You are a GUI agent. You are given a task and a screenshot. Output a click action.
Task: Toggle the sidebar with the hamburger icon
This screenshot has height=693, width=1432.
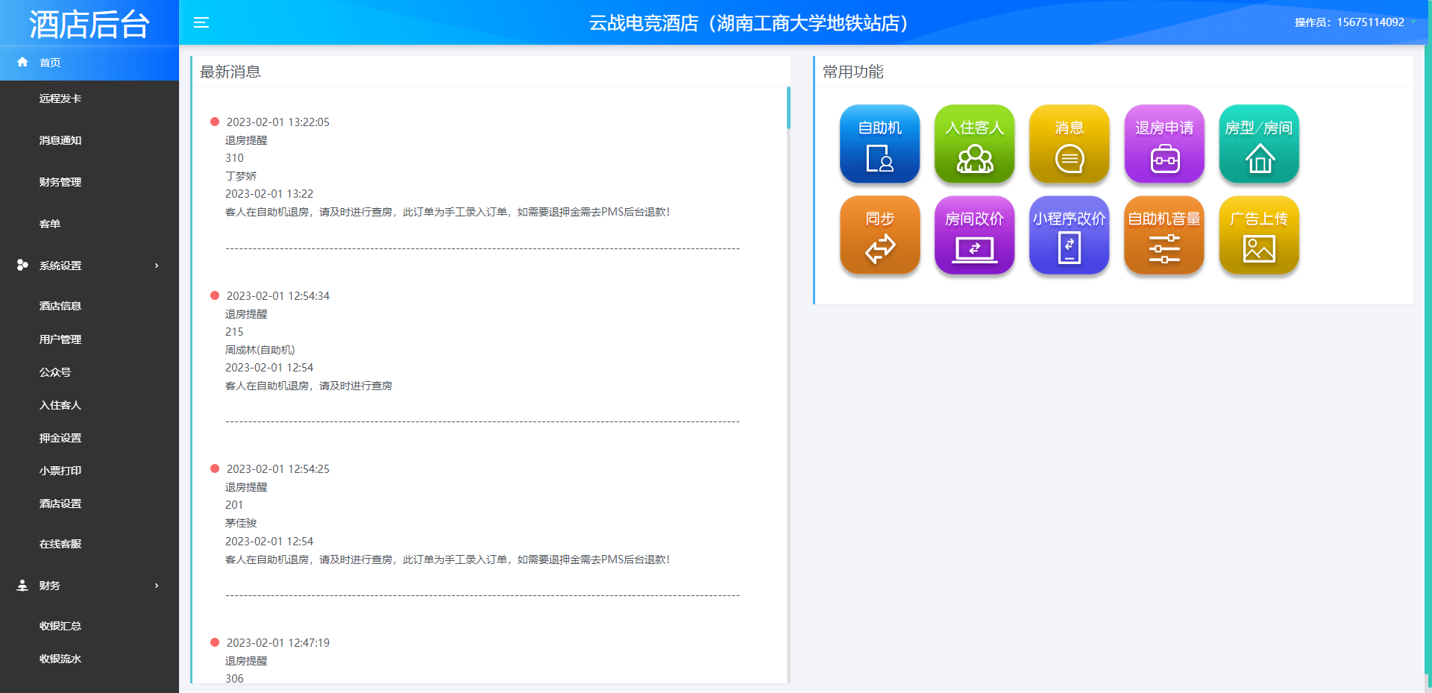201,22
